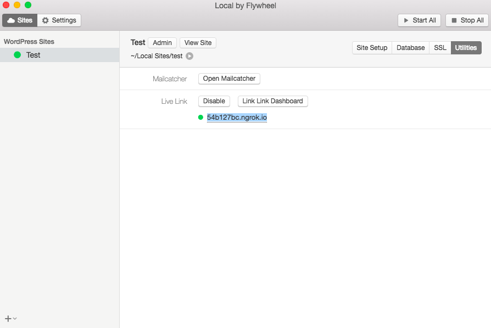This screenshot has width=491, height=328.
Task: Switch to the Site Setup tab
Action: tap(372, 48)
